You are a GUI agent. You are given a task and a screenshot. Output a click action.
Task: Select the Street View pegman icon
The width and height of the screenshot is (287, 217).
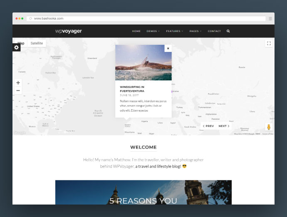click(x=269, y=127)
